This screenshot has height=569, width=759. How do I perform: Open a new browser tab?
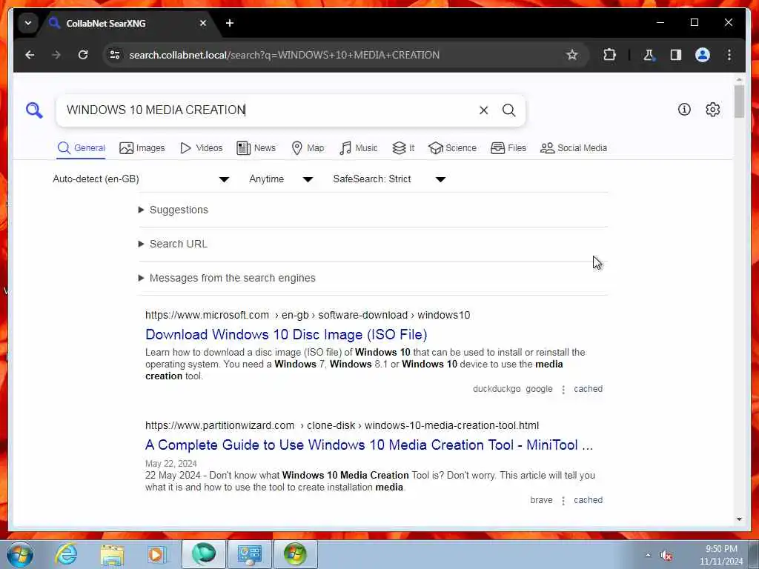click(230, 23)
